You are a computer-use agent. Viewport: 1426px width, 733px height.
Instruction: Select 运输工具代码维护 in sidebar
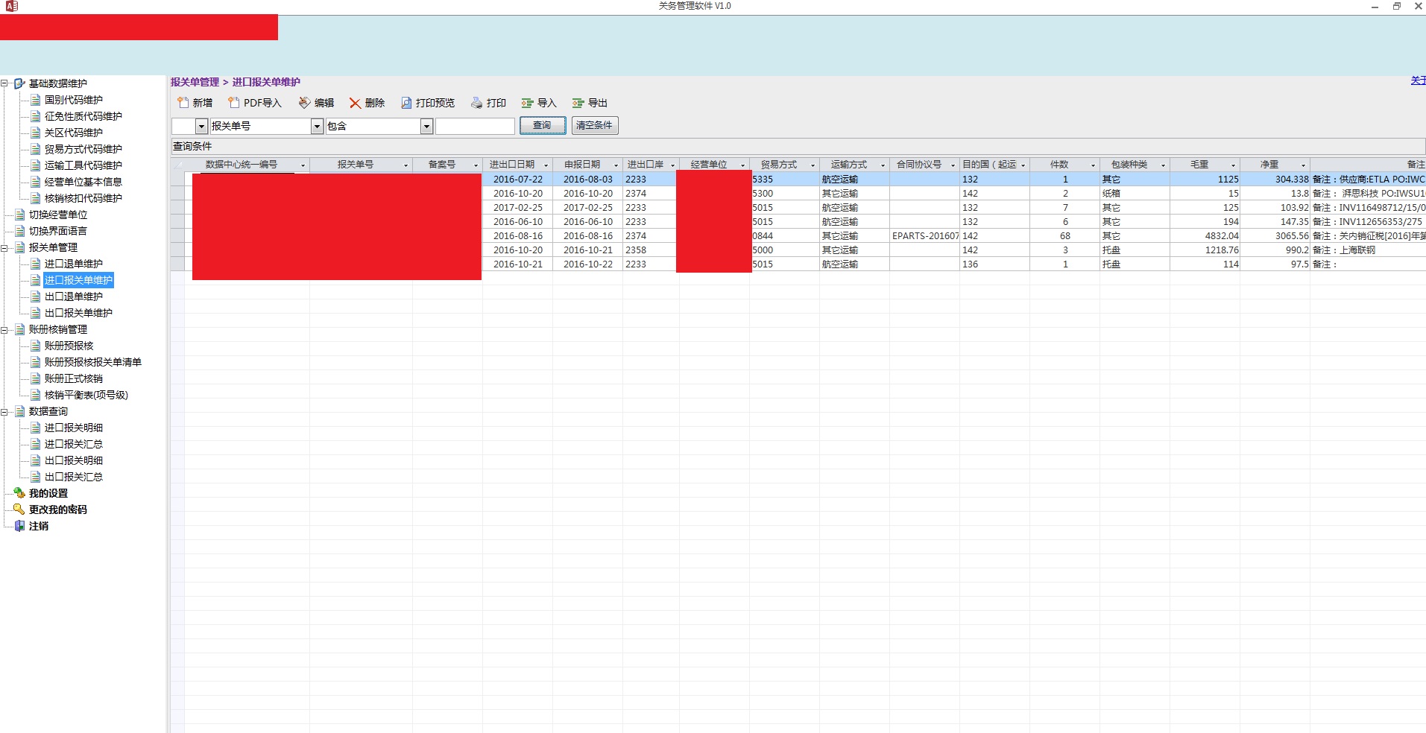click(x=83, y=165)
